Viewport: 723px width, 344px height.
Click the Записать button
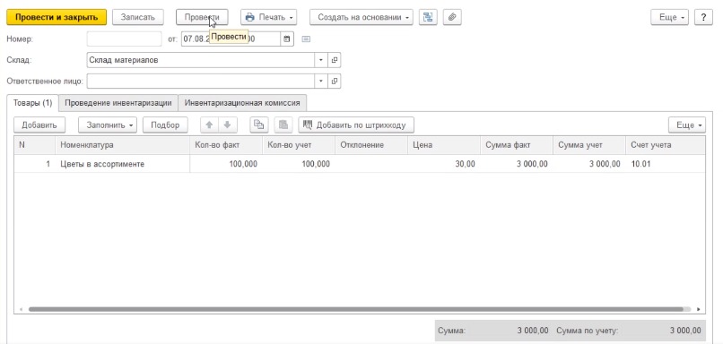coord(138,18)
